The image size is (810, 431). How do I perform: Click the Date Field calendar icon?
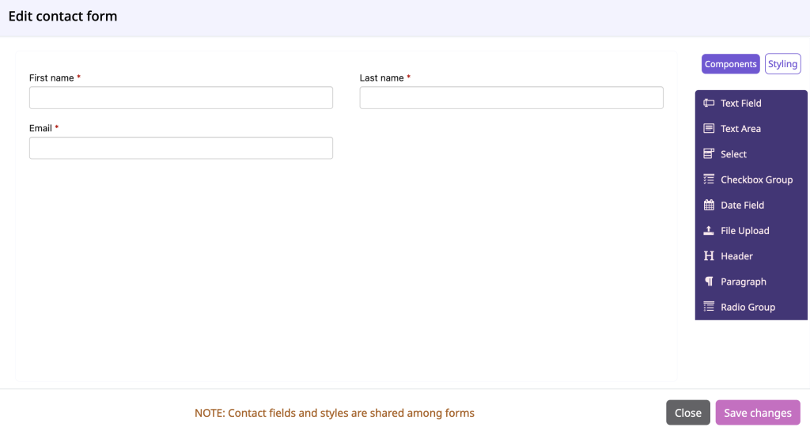(709, 205)
